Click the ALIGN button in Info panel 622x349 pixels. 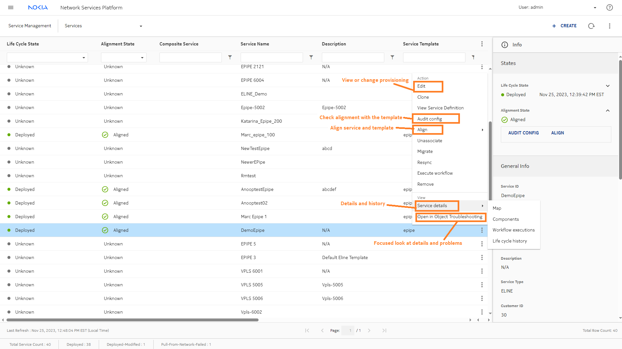557,133
